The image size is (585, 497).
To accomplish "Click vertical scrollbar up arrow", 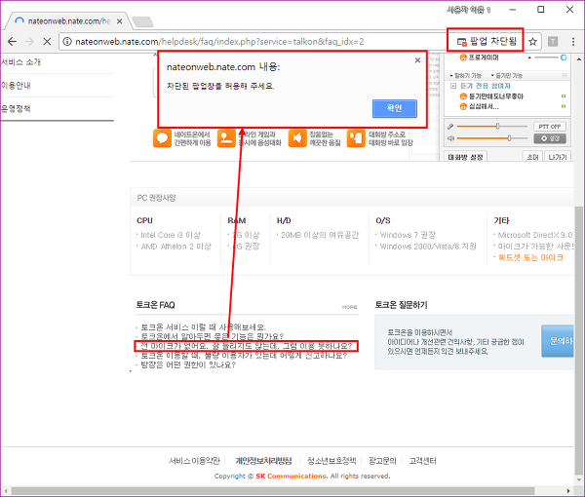I will 578,58.
